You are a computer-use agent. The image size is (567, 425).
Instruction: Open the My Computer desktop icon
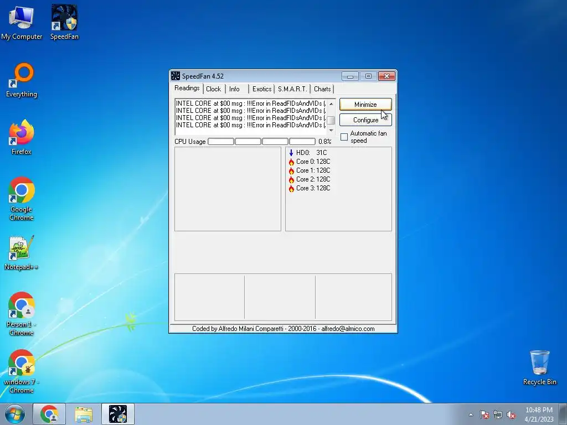pos(22,22)
